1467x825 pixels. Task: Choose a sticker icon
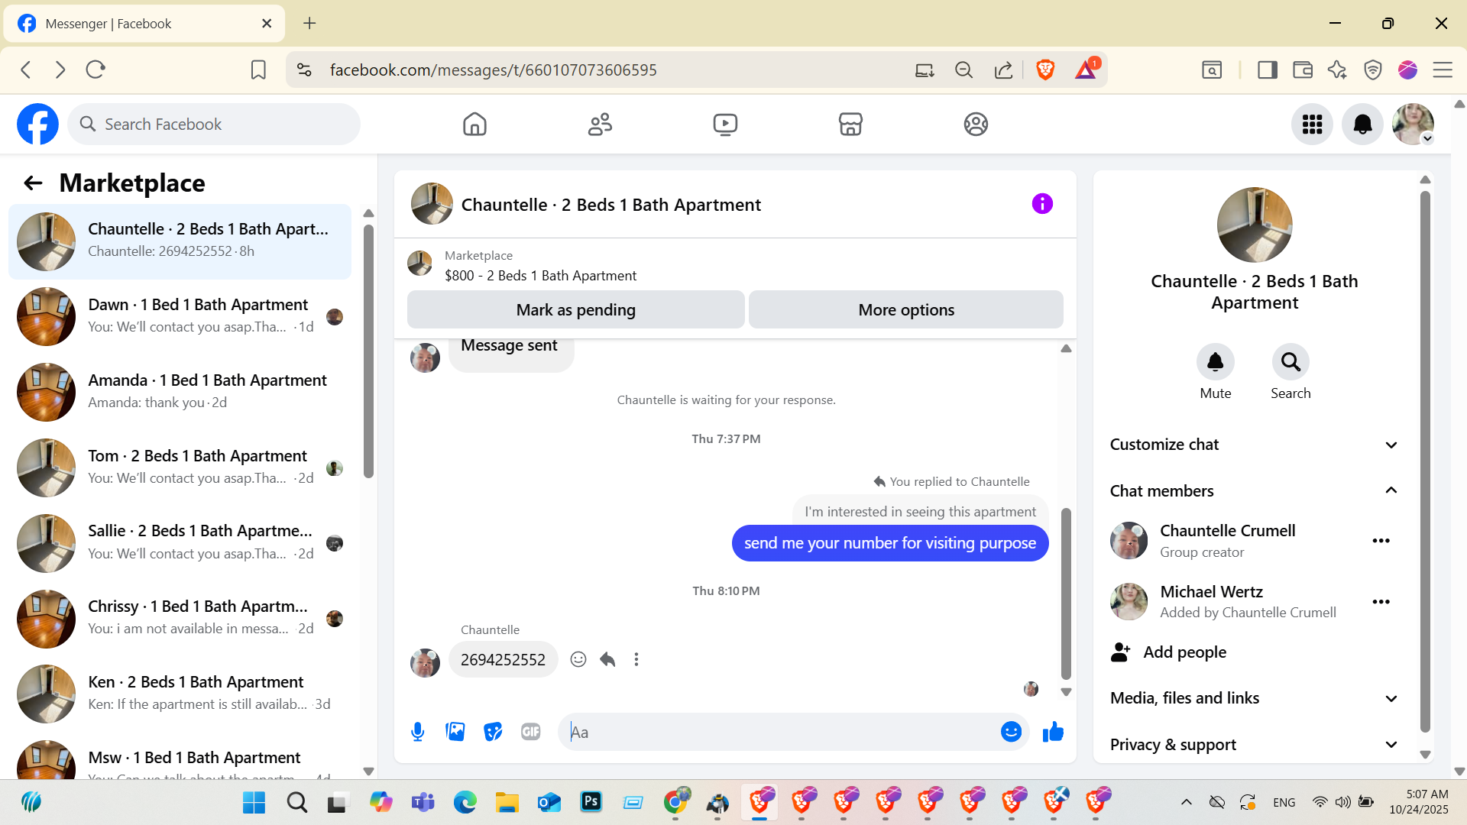tap(493, 732)
